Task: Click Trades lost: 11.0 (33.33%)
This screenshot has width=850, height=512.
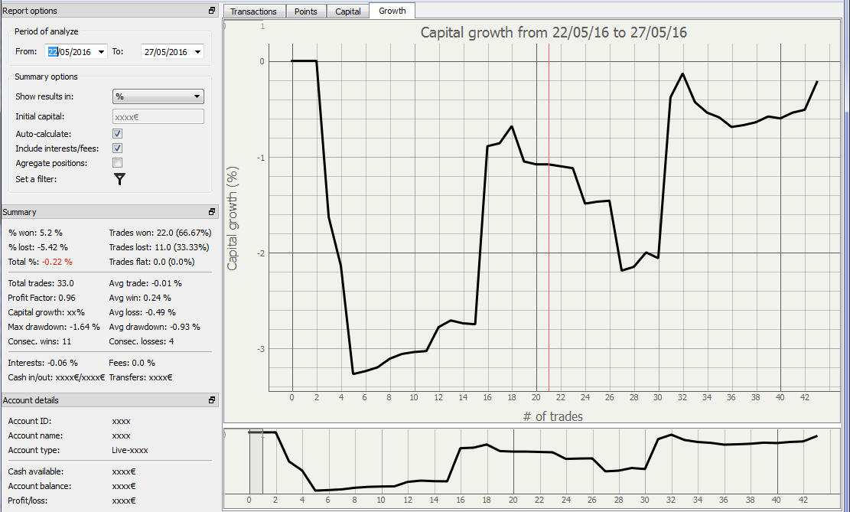Action: [159, 247]
